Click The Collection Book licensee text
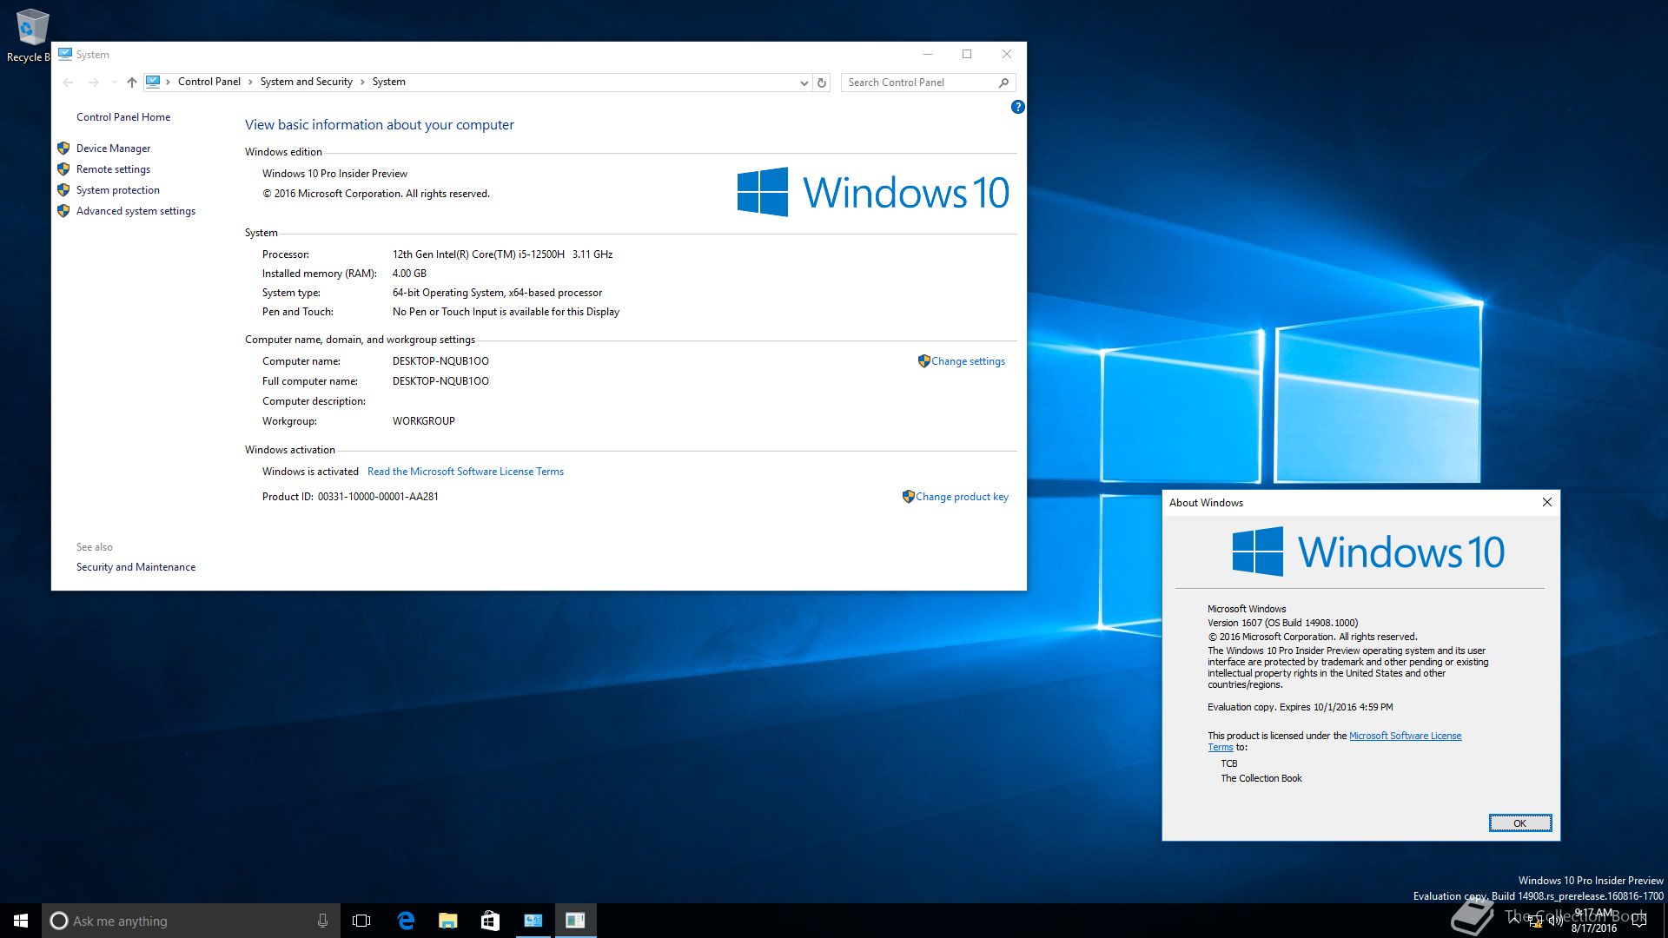1668x938 pixels. [x=1261, y=778]
